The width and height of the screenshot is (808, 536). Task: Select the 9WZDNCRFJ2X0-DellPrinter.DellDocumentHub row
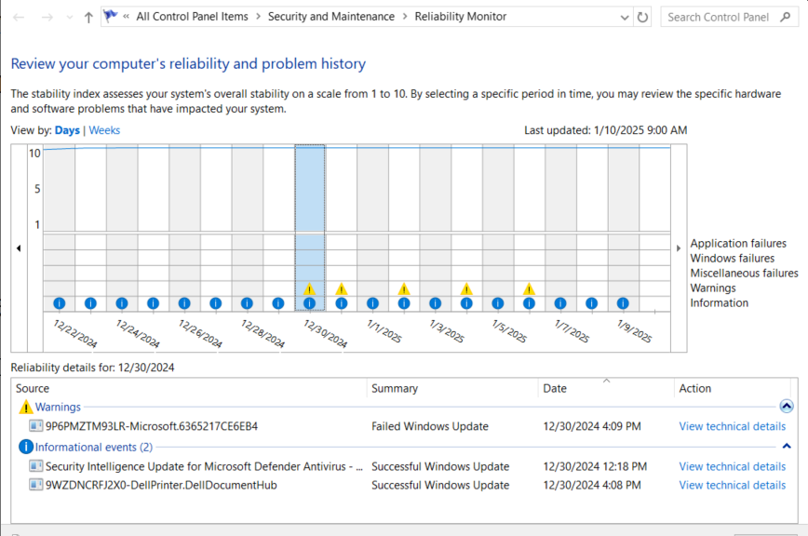(405, 485)
